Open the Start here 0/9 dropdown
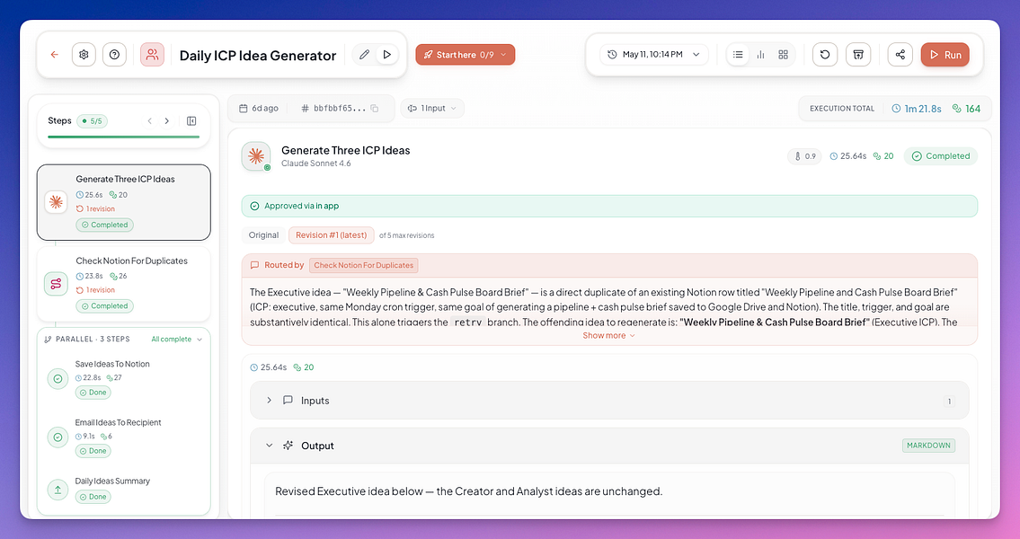This screenshot has height=539, width=1020. [x=466, y=55]
